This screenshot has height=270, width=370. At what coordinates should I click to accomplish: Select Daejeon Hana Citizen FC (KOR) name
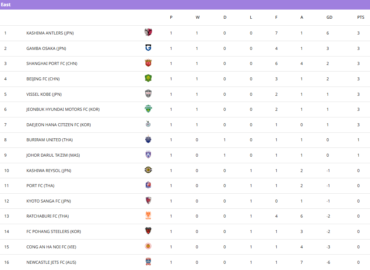[58, 125]
